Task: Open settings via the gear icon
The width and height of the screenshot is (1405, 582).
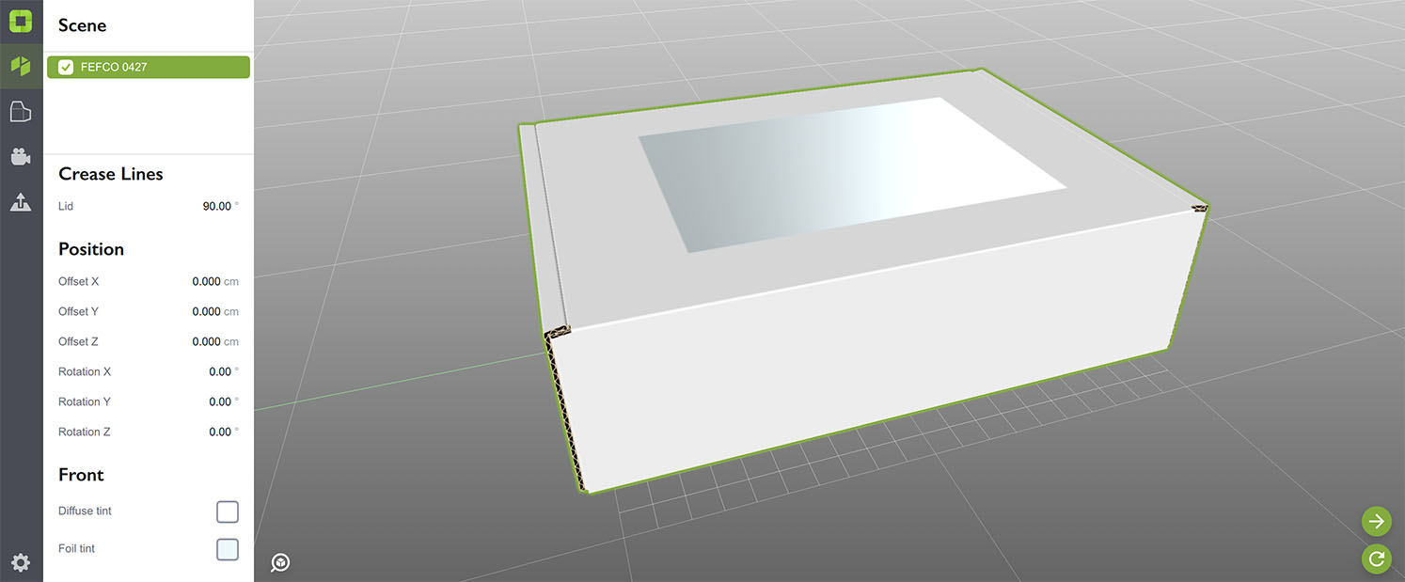Action: tap(21, 562)
